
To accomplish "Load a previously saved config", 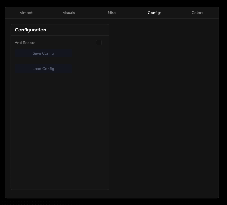I will 43,69.
